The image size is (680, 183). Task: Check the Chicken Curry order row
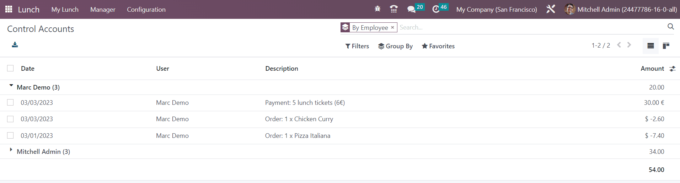10,119
